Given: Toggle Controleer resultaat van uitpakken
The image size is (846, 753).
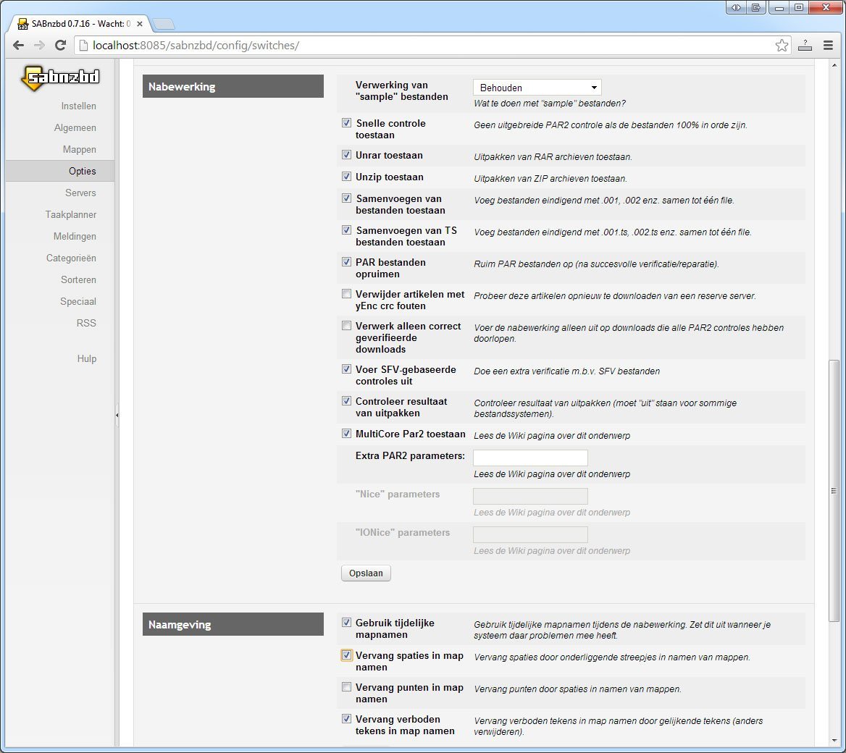Looking at the screenshot, I should (x=346, y=401).
